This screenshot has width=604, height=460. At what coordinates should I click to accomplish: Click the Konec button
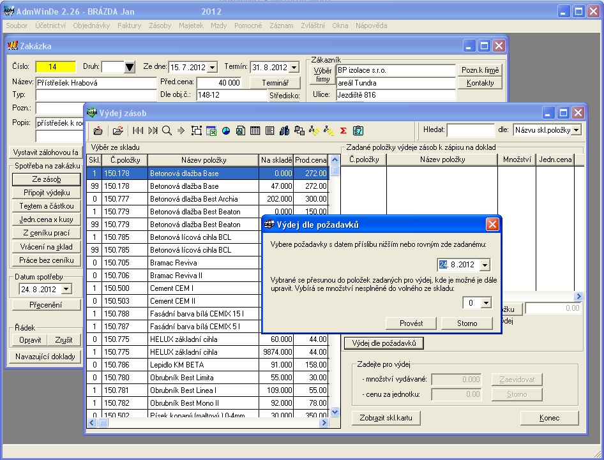click(x=549, y=418)
